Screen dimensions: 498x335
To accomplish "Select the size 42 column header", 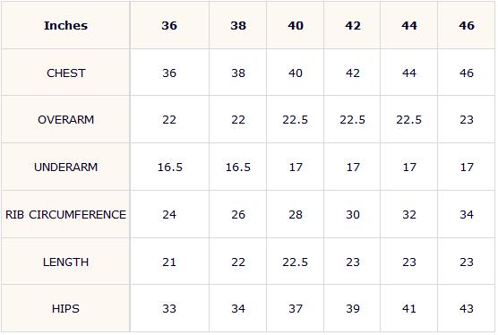I will (x=353, y=25).
